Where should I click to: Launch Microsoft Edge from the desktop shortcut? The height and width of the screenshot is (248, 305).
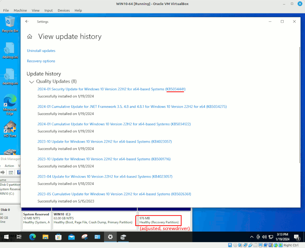pos(10,105)
